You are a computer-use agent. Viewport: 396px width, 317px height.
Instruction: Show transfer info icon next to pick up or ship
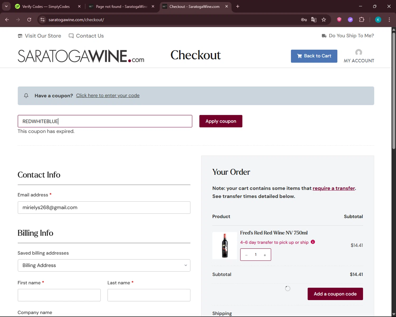[313, 242]
